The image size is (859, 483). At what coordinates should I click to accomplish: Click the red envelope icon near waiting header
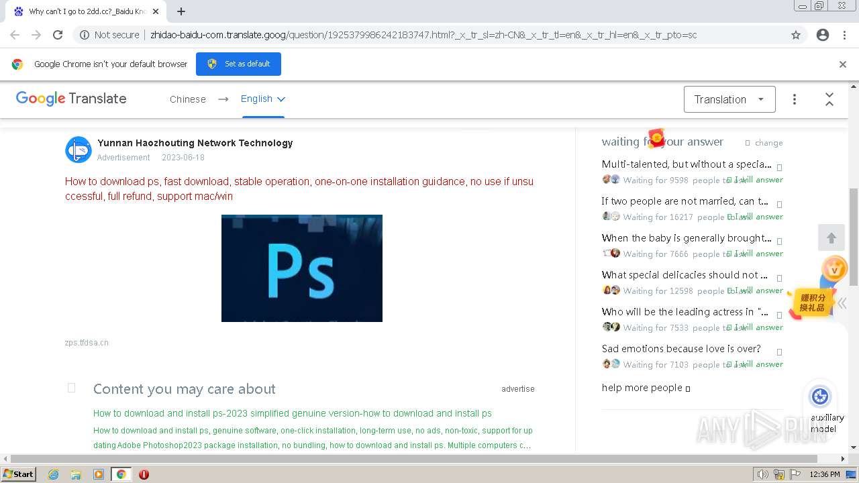pos(656,138)
